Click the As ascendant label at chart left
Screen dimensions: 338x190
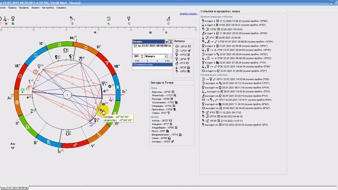[10, 98]
